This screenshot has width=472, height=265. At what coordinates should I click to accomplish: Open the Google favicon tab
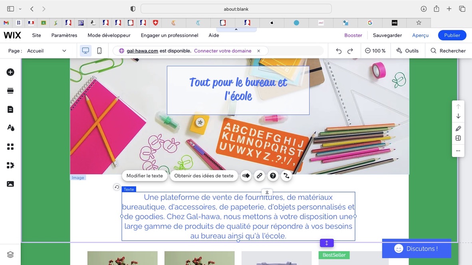(370, 23)
